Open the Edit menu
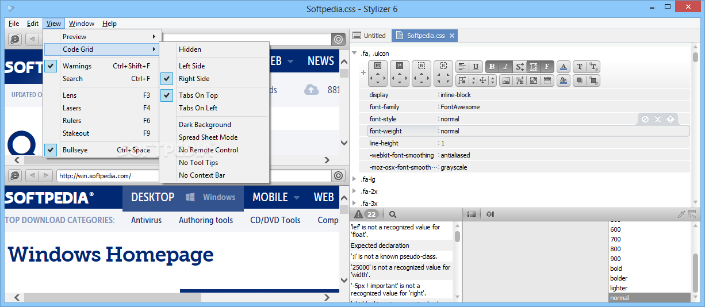This screenshot has width=705, height=307. point(33,24)
